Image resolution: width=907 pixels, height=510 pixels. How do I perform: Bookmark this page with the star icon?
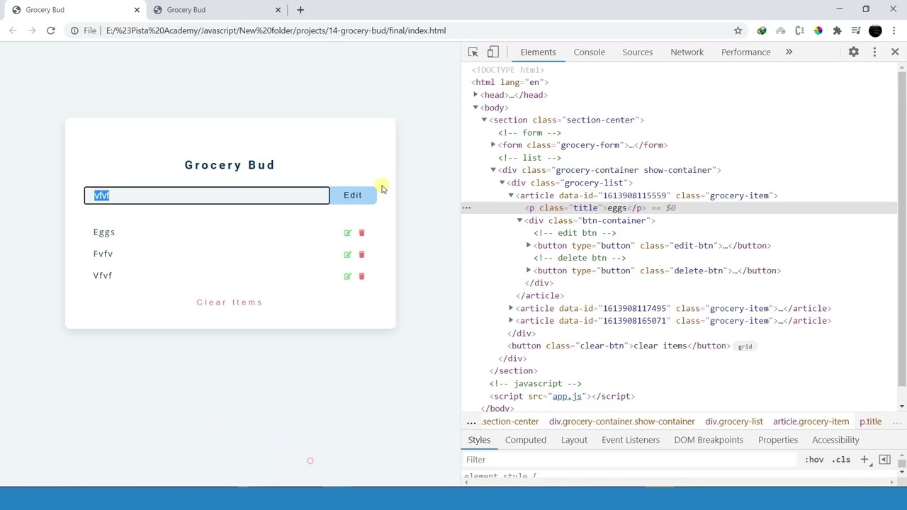[738, 30]
